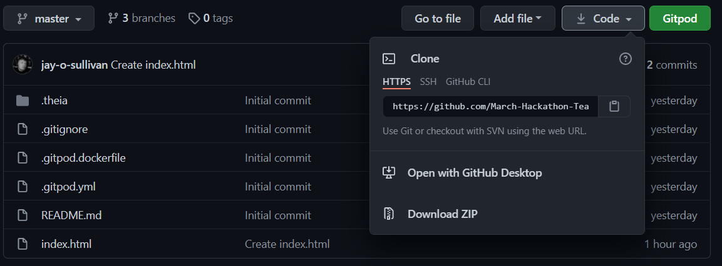View the 2 commits history

pyautogui.click(x=672, y=65)
